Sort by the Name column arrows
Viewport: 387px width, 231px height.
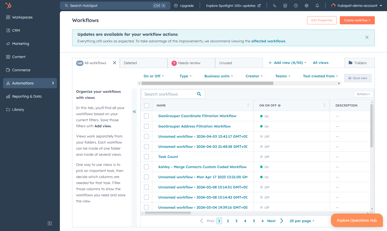click(x=248, y=105)
